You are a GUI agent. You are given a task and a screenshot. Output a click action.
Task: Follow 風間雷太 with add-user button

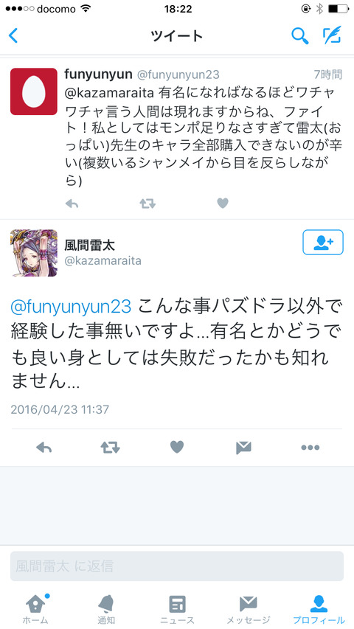323,243
